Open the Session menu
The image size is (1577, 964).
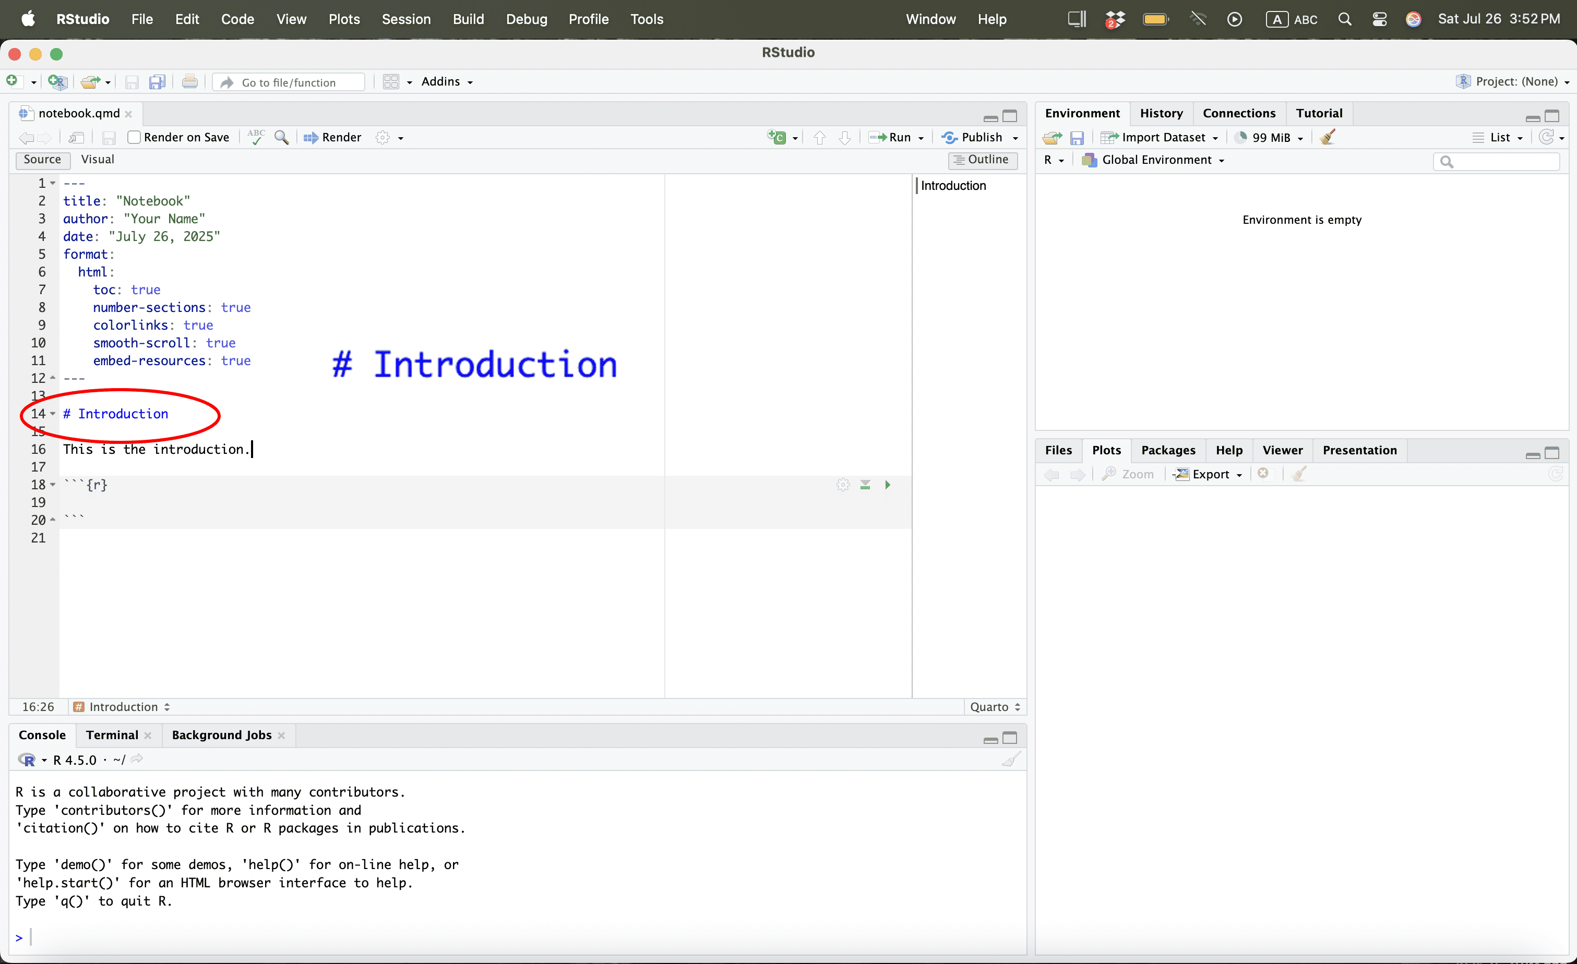point(406,19)
